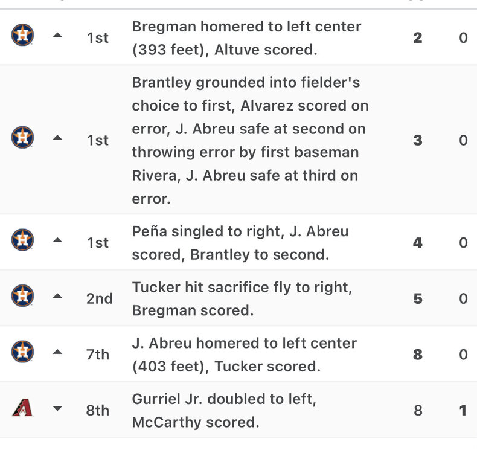Image resolution: width=477 pixels, height=453 pixels.
Task: Open the J. Abreu 403 feet homer play
Action: click(244, 355)
